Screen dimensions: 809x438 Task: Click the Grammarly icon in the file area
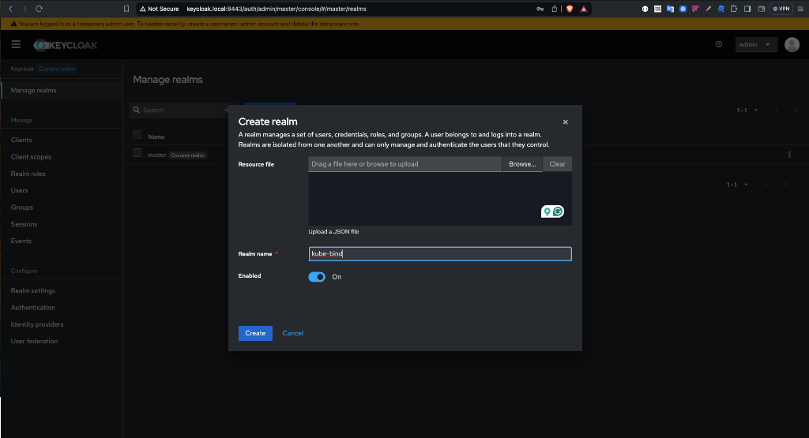click(558, 212)
